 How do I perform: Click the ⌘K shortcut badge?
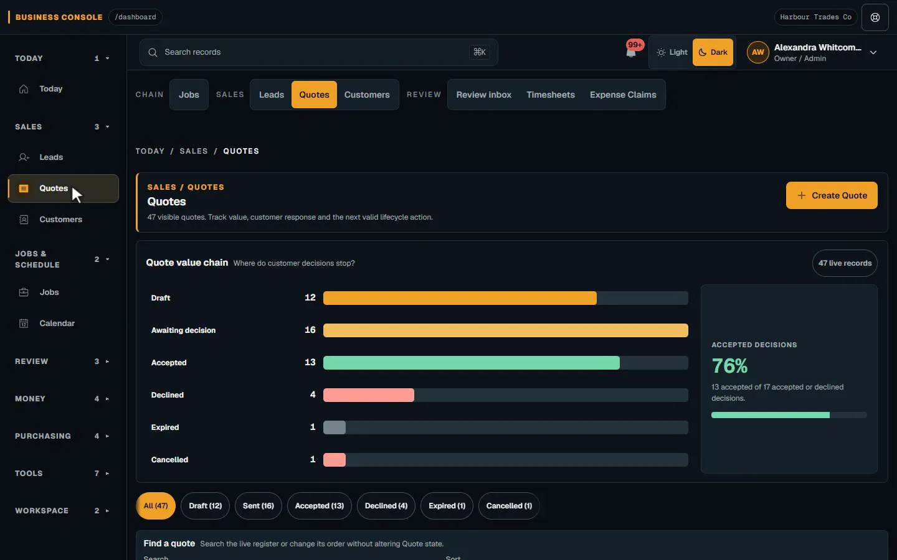pyautogui.click(x=479, y=52)
